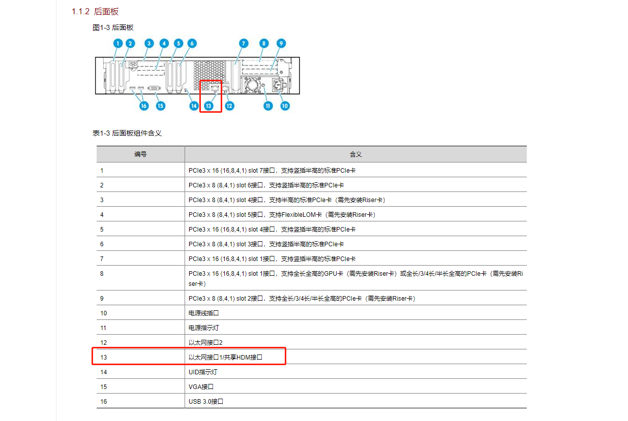Select the "UID指示灯" table cell
Screen dimensions: 628x421
tap(356, 372)
